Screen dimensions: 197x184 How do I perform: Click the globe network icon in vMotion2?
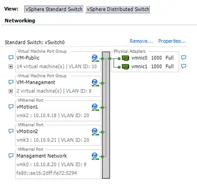coord(95,132)
